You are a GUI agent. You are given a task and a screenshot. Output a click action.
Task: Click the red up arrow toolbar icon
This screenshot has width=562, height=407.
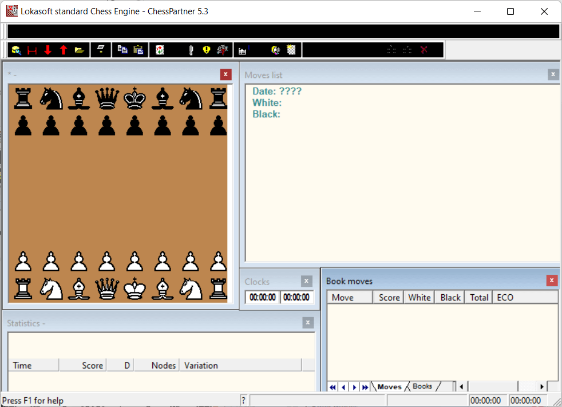tap(64, 50)
